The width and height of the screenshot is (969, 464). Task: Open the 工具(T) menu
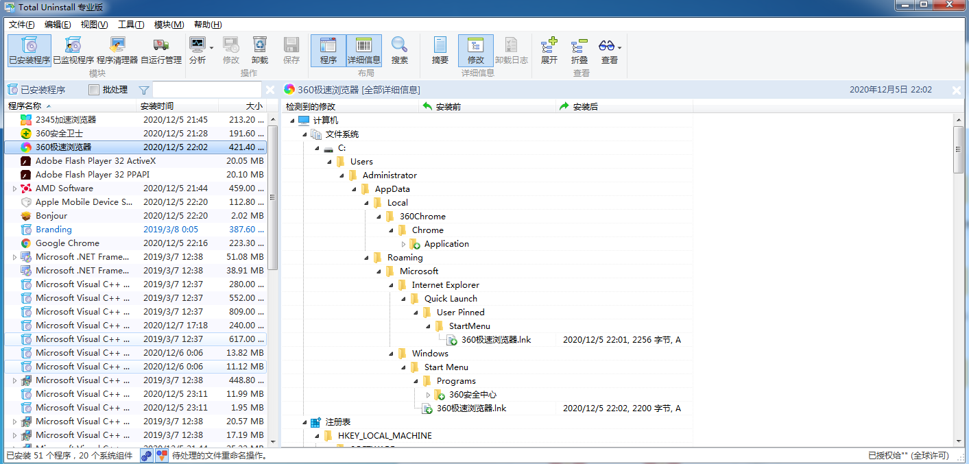tap(131, 25)
